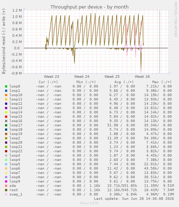Click the olive root legend swatch
Screen dimensions: 179x207
tap(6, 190)
